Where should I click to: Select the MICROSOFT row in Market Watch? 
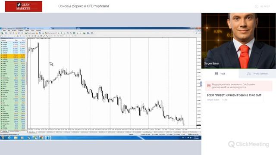pyautogui.click(x=13, y=121)
